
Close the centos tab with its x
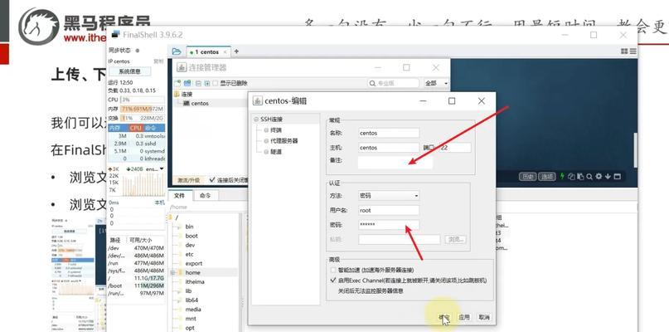(x=225, y=51)
